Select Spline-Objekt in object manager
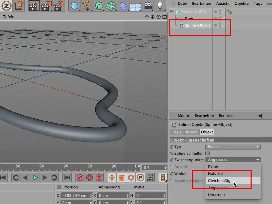Viewport: 272px width, 204px height. click(x=197, y=25)
